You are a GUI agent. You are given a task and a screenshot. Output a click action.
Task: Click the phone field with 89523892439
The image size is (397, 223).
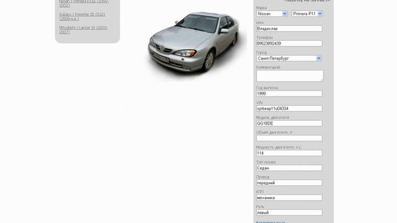coord(289,43)
